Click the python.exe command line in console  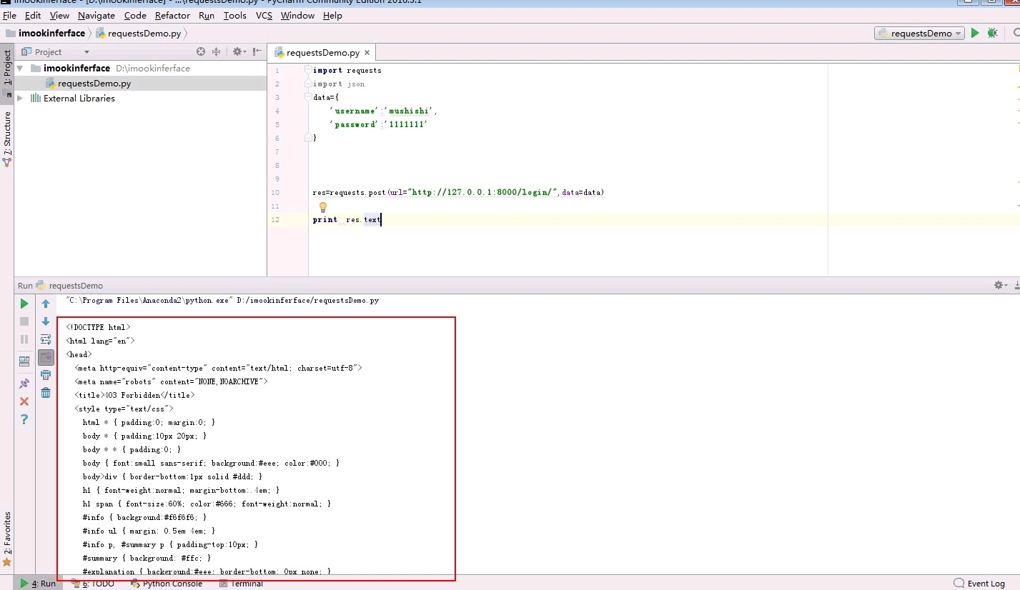(x=222, y=301)
